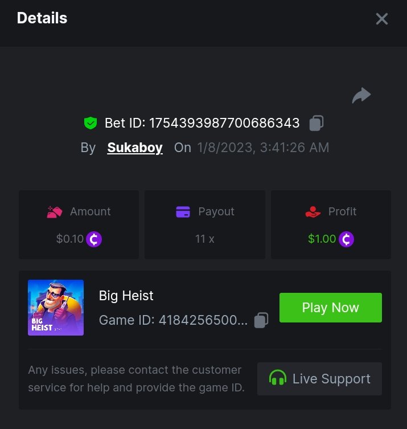Click the headset icon on Live Support
Image resolution: width=407 pixels, height=429 pixels.
(278, 379)
